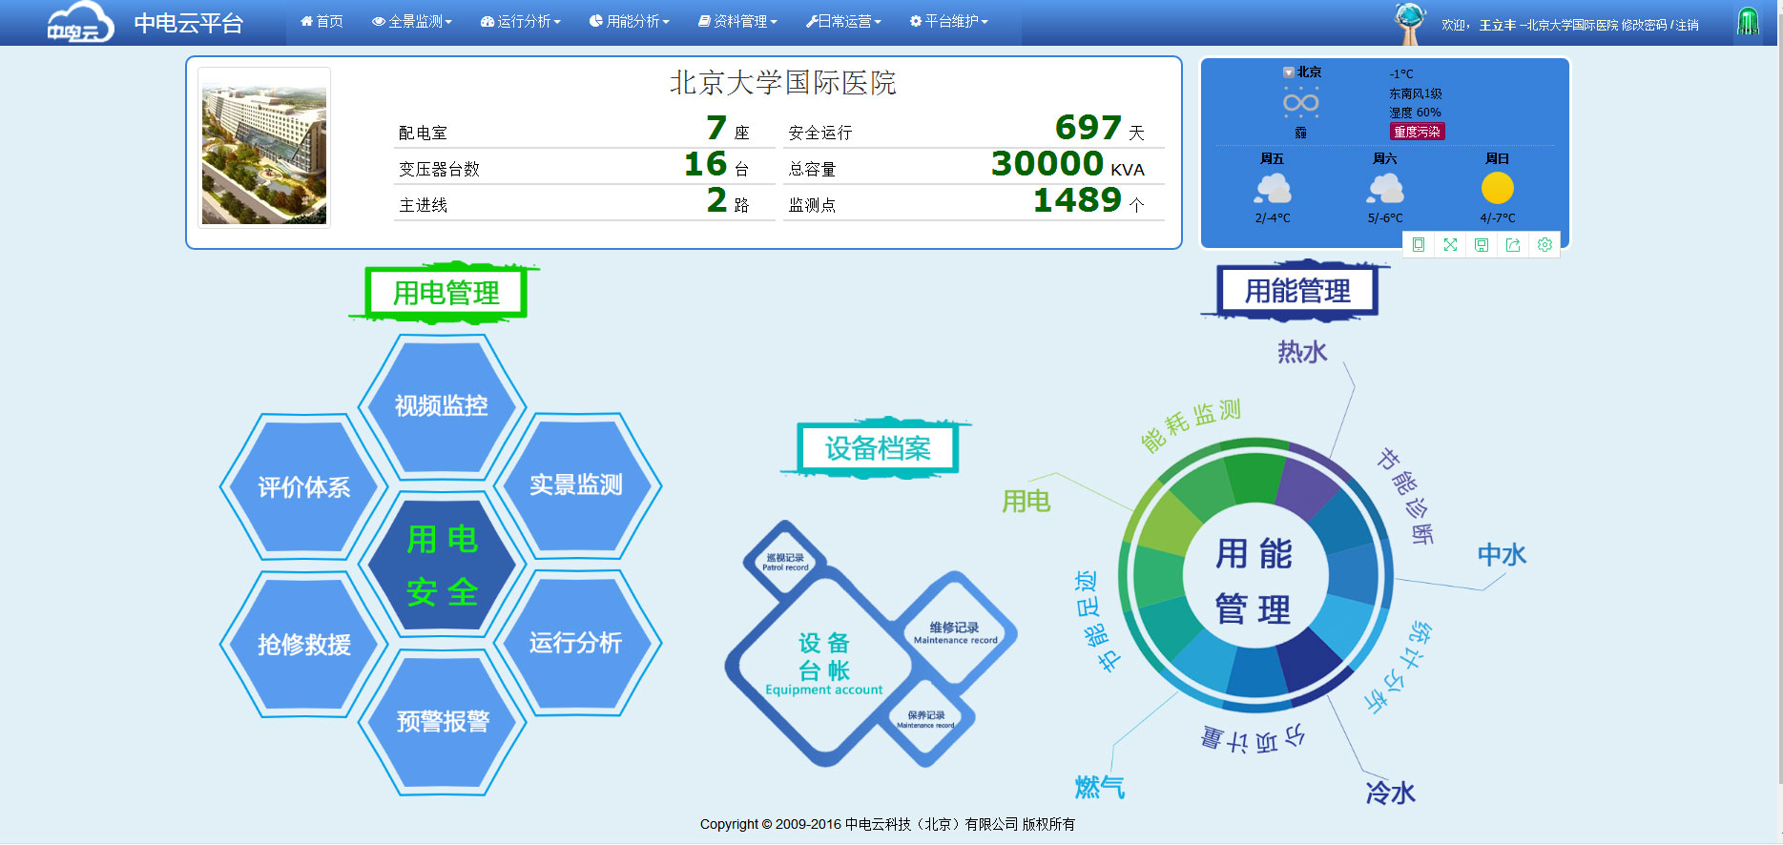This screenshot has width=1783, height=845.
Task: Click the green alarm light icon
Action: point(1748,22)
